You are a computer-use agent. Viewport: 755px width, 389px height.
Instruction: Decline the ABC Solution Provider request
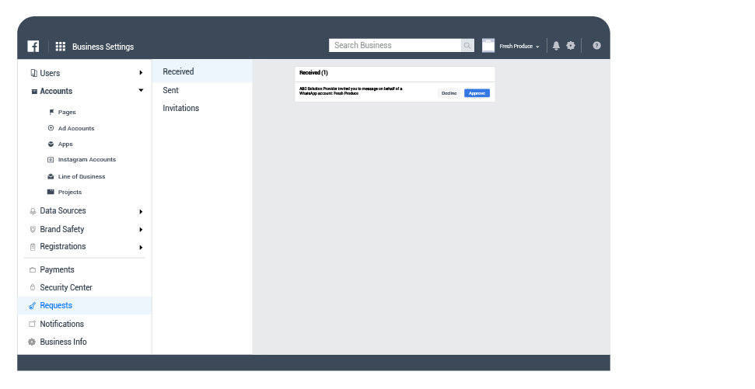coord(449,93)
